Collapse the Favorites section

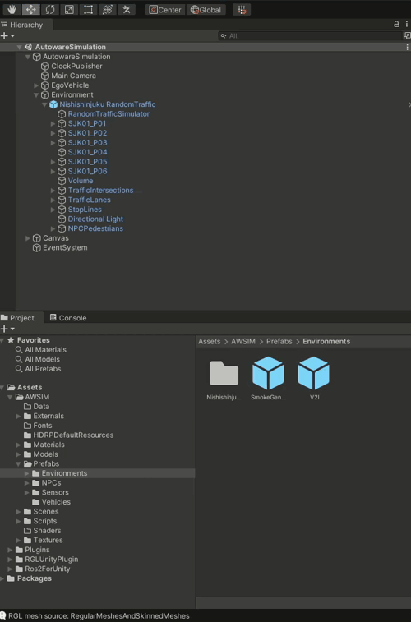click(x=2, y=340)
